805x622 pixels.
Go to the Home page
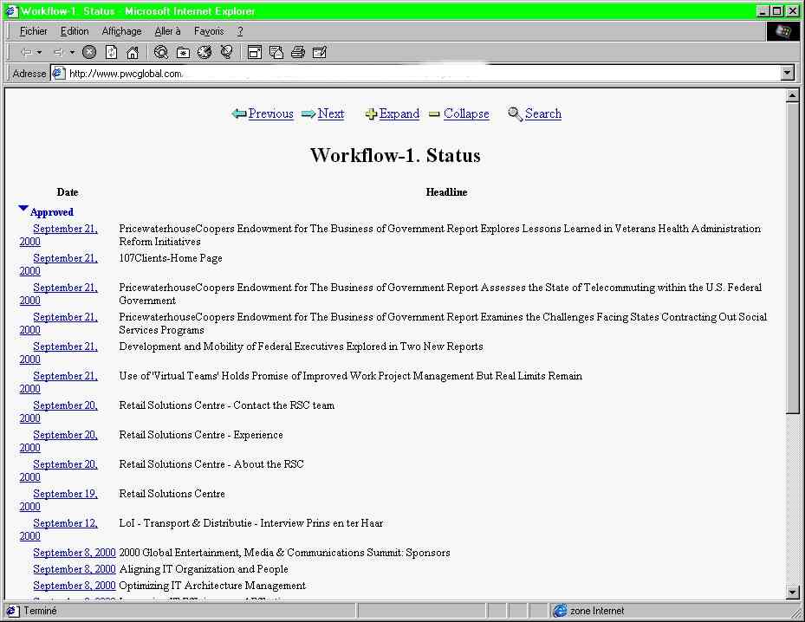(x=133, y=52)
